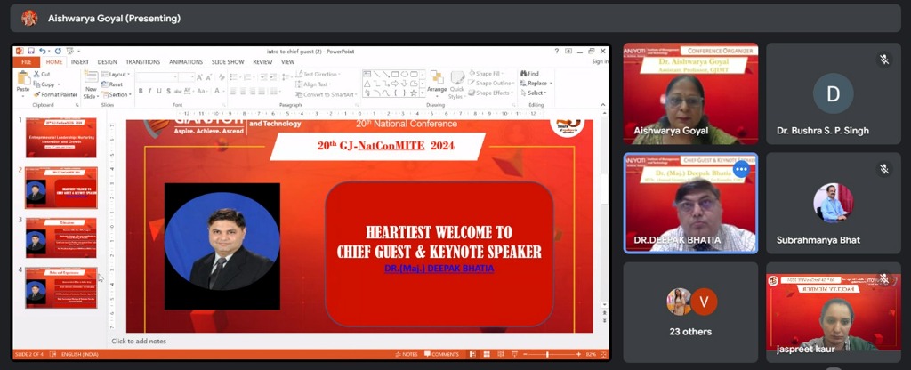Select the oval shape in shapes gallery

(x=405, y=75)
